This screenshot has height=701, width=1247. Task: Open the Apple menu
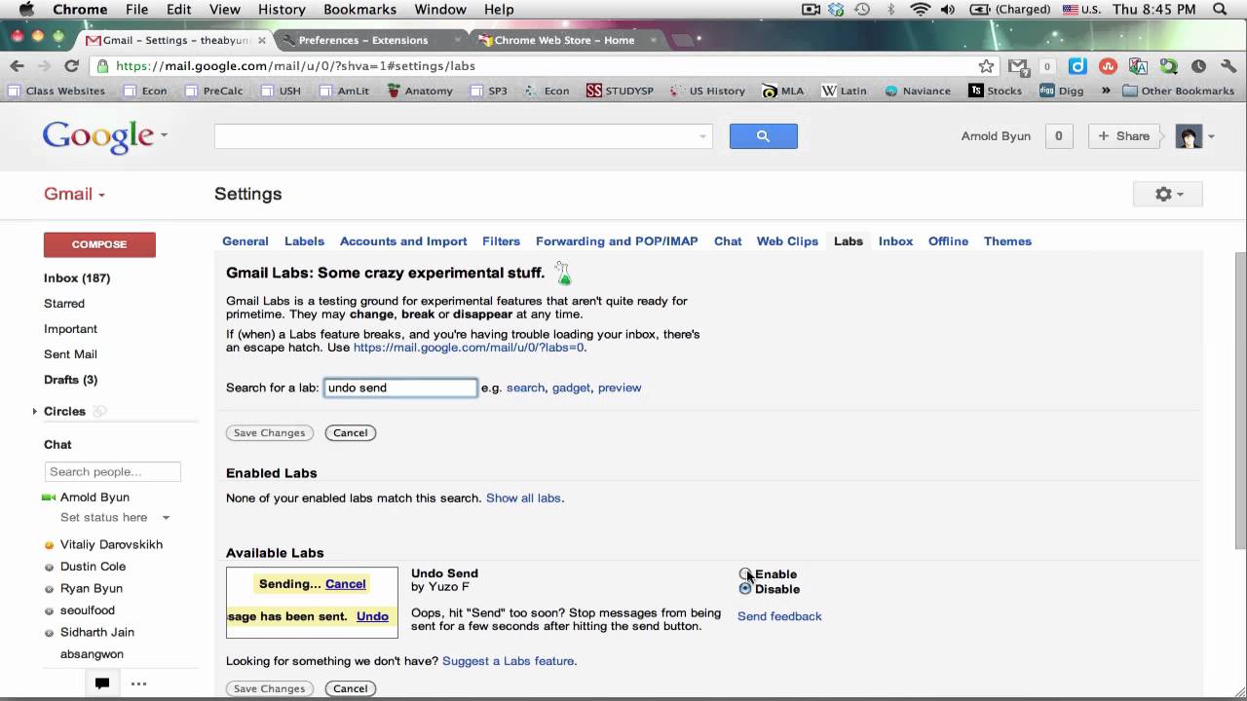tap(26, 10)
